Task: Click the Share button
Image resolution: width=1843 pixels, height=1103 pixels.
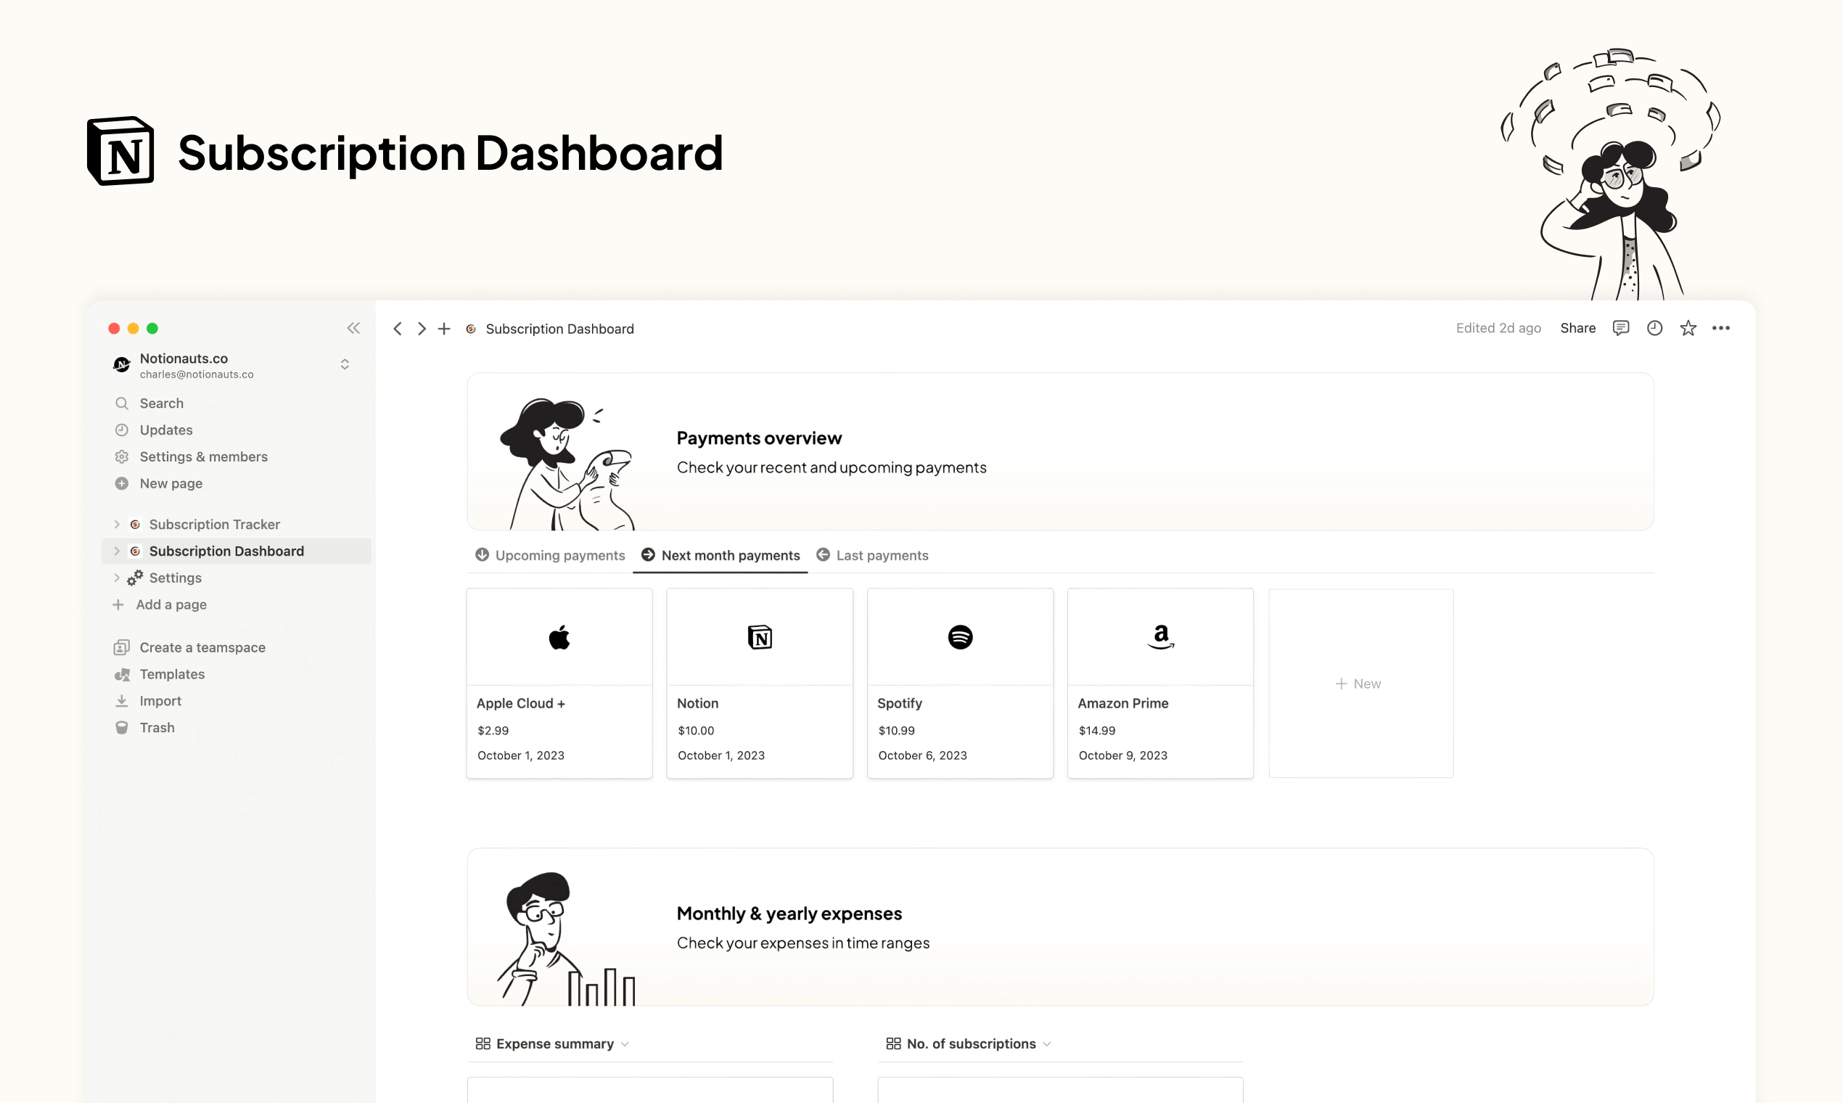Action: click(1577, 328)
